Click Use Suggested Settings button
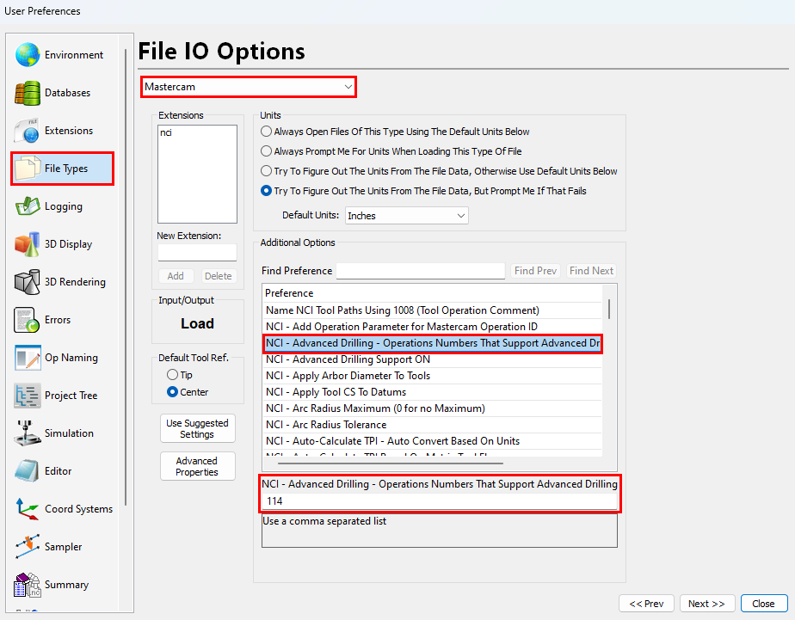795x620 pixels. click(197, 428)
